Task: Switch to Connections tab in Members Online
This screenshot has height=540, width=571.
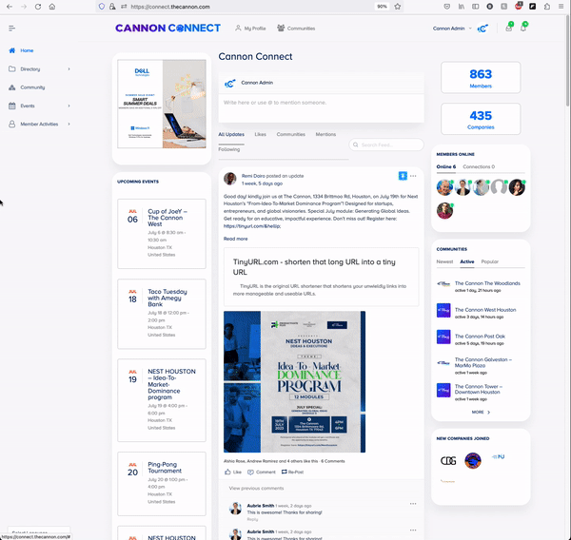Action: pyautogui.click(x=479, y=166)
